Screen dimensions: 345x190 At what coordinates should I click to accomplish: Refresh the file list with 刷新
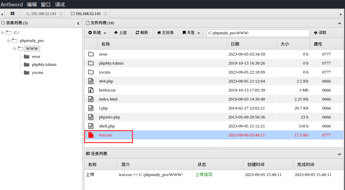(142, 33)
